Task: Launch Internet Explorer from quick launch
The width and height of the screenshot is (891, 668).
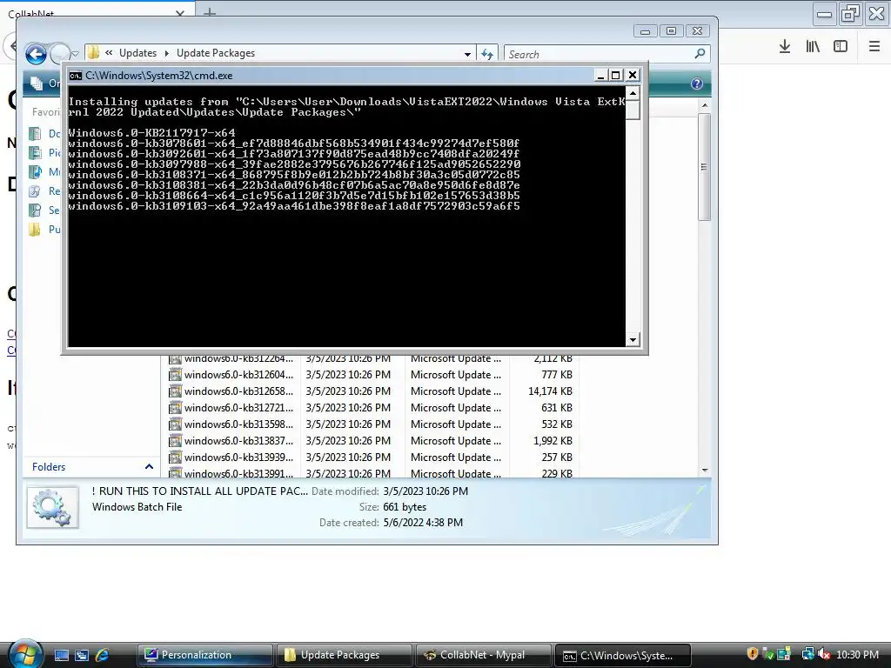Action: [x=103, y=655]
